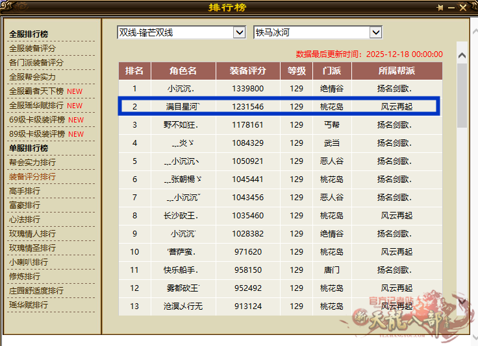Click the 铁马冰河 combo box field
478x346 pixels.
(318, 32)
